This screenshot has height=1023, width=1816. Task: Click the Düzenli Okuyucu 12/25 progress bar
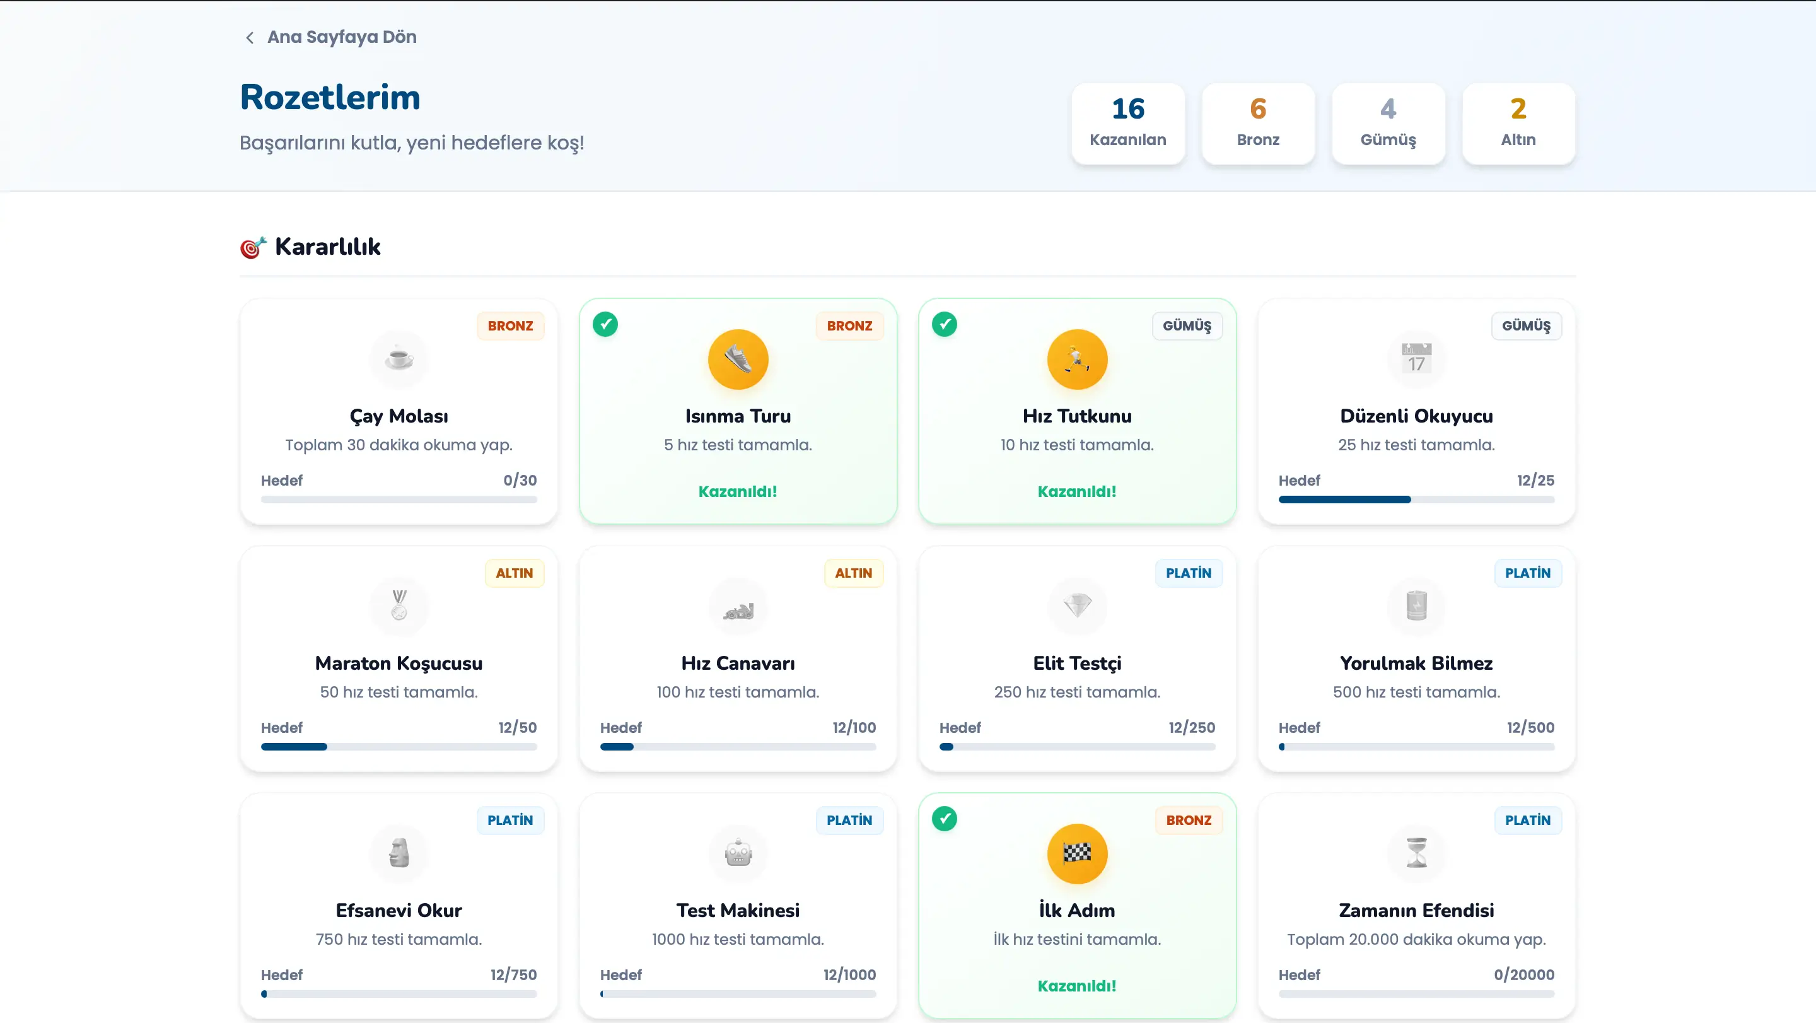click(1416, 500)
